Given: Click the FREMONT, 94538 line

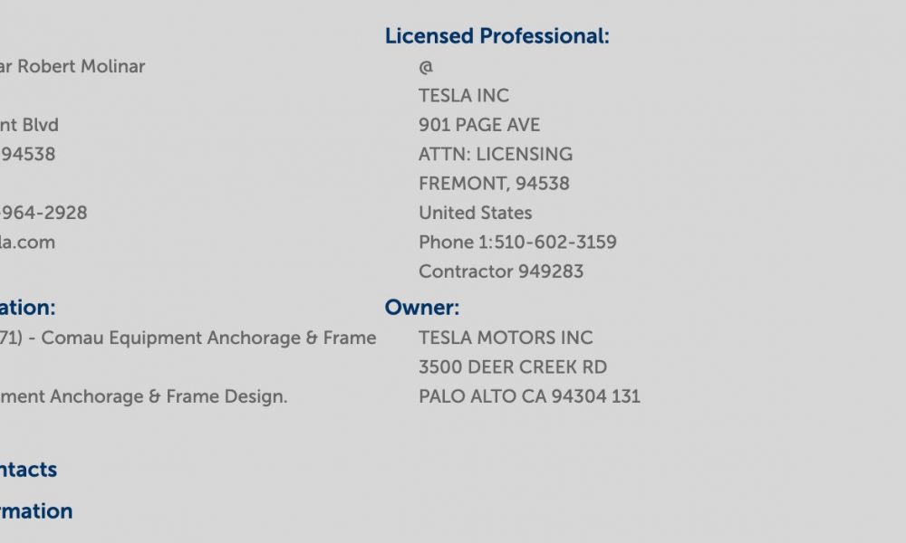Looking at the screenshot, I should point(494,184).
